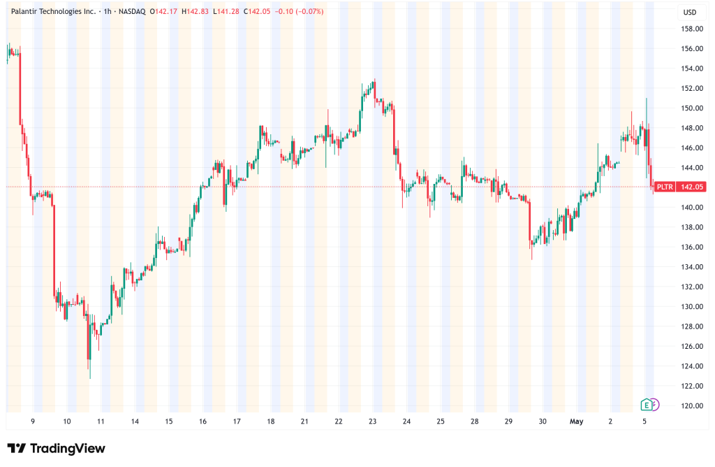
Task: Click the 130.00 price axis label
Action: pos(692,307)
